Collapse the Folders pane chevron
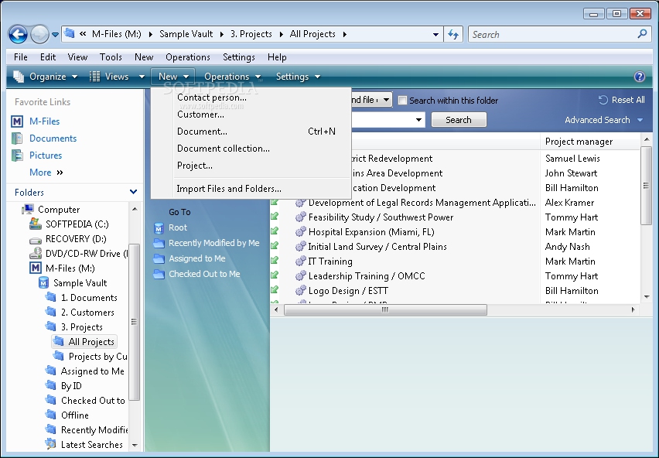 tap(133, 192)
